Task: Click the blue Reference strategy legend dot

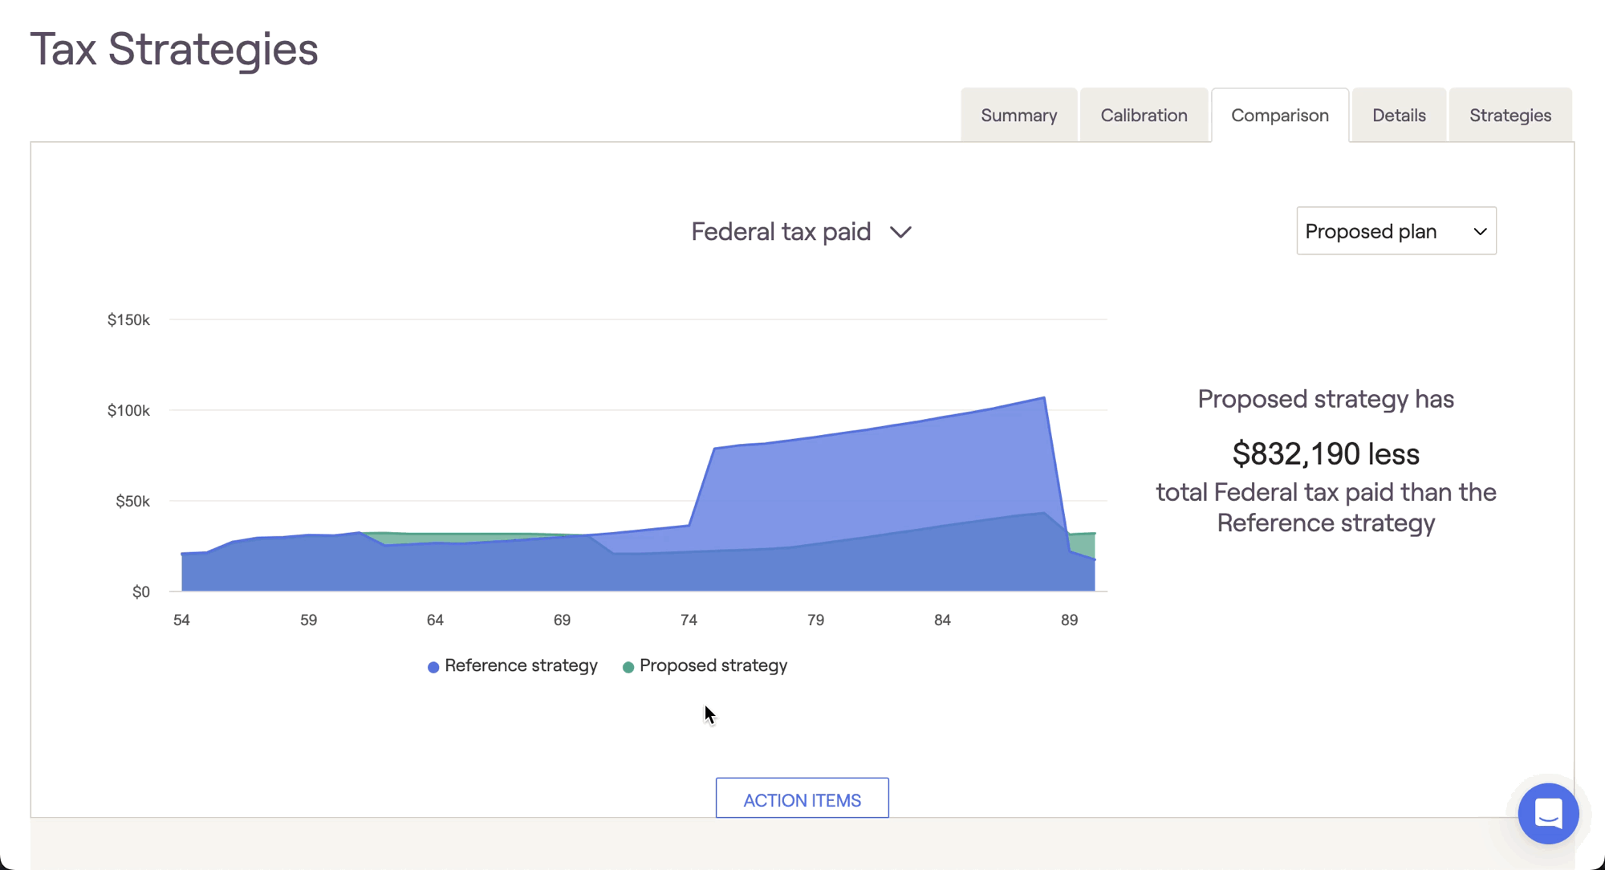Action: coord(433,667)
